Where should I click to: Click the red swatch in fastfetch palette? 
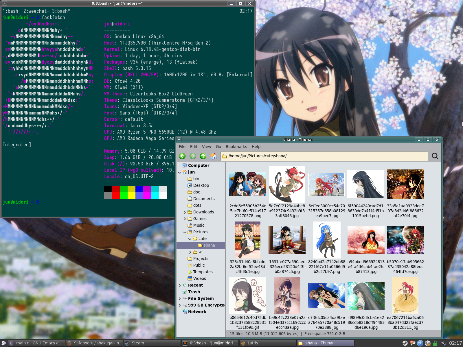pos(116,189)
